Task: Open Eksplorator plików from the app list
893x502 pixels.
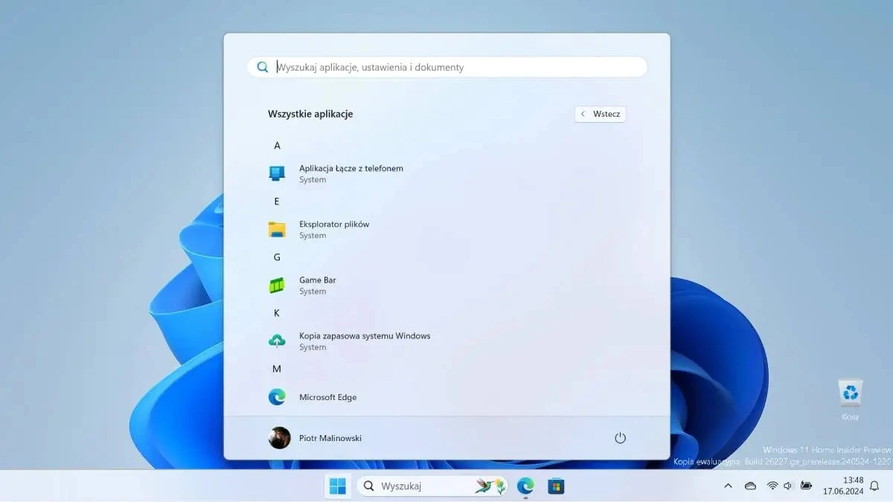Action: [x=333, y=229]
